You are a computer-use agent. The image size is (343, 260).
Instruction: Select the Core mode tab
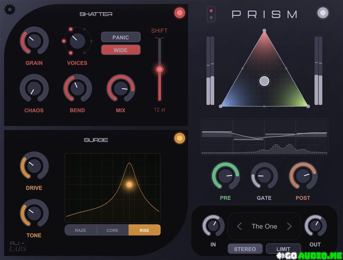pyautogui.click(x=113, y=230)
